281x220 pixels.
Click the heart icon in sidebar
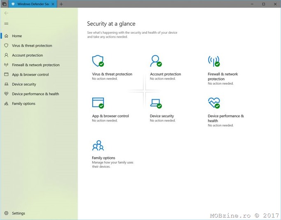click(x=6, y=94)
